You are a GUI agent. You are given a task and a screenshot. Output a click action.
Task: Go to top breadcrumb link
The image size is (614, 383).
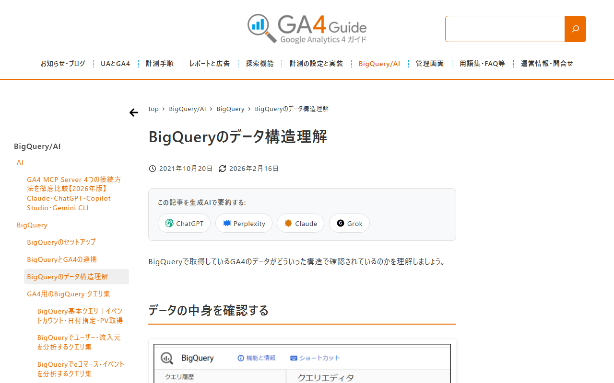(153, 109)
